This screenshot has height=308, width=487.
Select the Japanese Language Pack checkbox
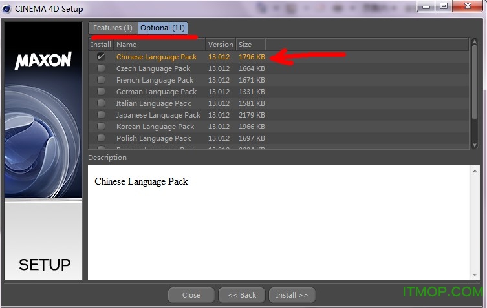[x=101, y=115]
